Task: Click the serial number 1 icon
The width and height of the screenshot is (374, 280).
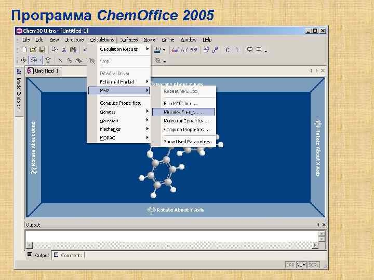Action: pyautogui.click(x=237, y=50)
